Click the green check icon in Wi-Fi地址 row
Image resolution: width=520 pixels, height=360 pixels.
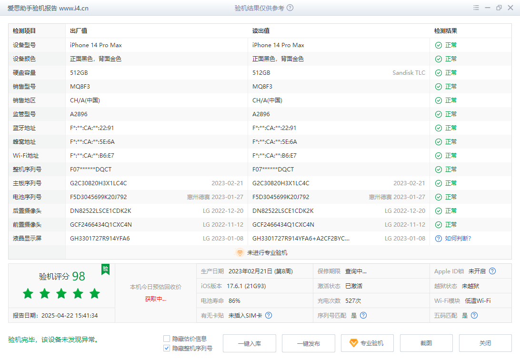click(439, 155)
